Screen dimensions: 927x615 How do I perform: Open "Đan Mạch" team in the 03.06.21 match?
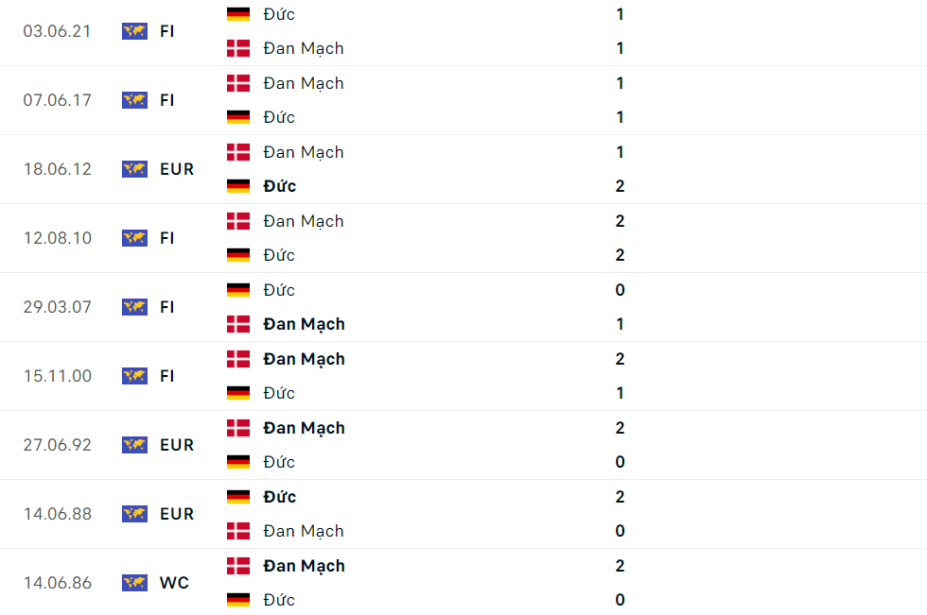(x=304, y=48)
